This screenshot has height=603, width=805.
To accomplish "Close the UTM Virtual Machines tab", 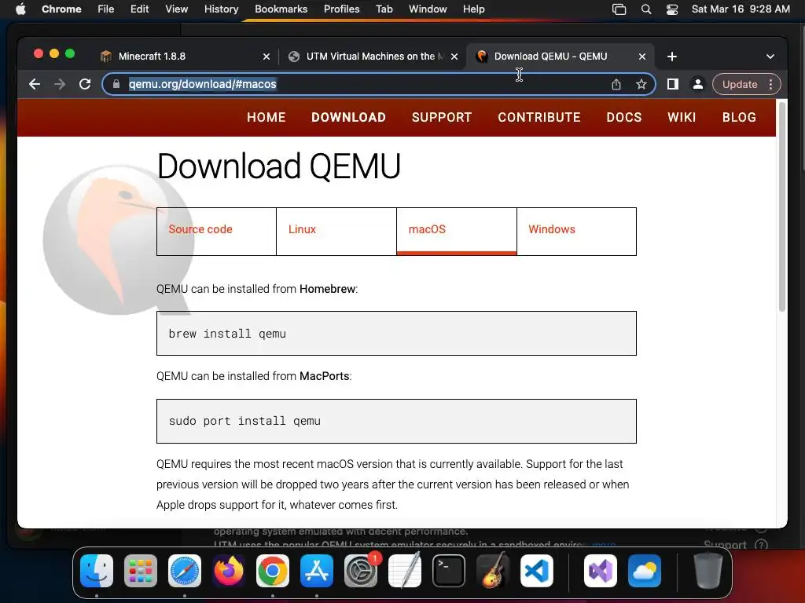I will [454, 57].
